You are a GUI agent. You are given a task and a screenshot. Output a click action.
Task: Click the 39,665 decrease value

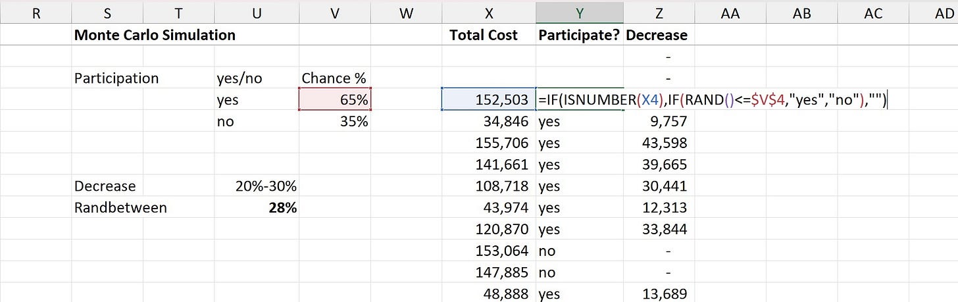click(x=659, y=164)
